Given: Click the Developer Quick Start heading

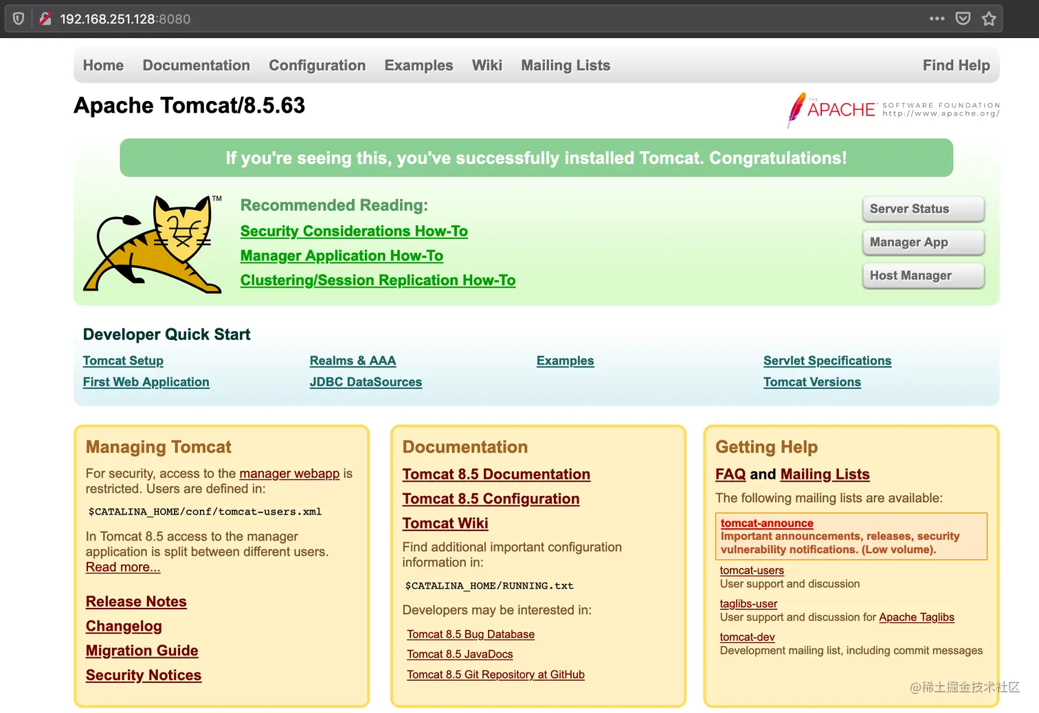Looking at the screenshot, I should click(x=166, y=335).
